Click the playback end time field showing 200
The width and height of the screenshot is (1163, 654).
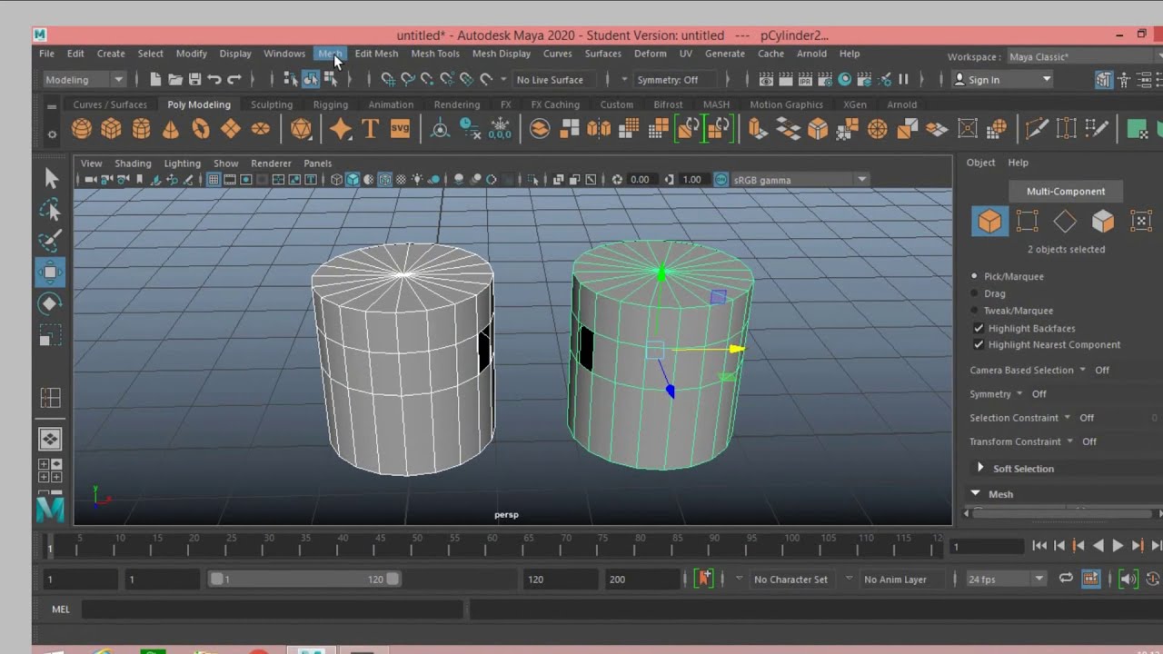click(642, 579)
